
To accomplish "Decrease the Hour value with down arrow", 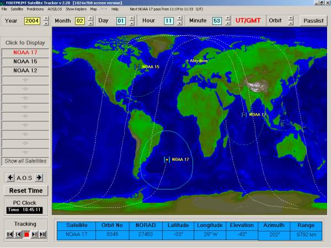I will [x=180, y=23].
